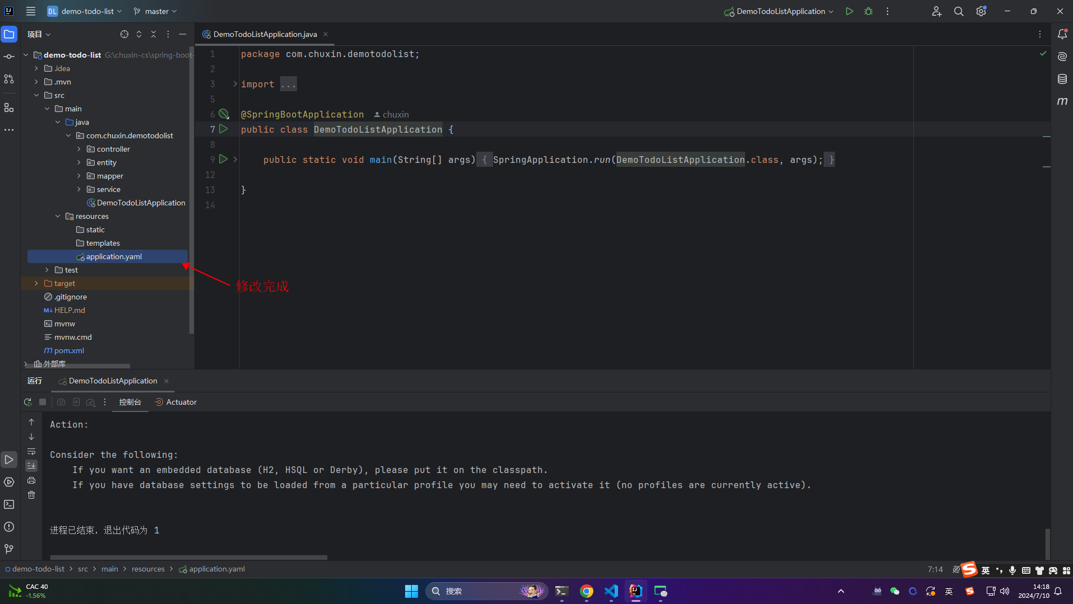Click console vertical scrollbar thumb
This screenshot has height=604, width=1073.
(x=1048, y=543)
